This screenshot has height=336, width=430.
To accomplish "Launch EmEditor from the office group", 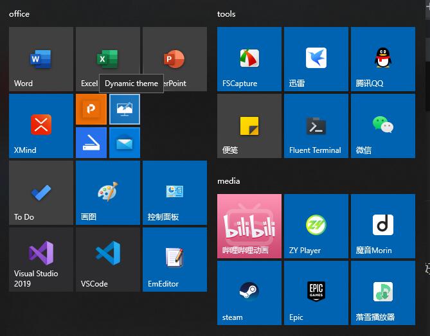I will pos(174,259).
